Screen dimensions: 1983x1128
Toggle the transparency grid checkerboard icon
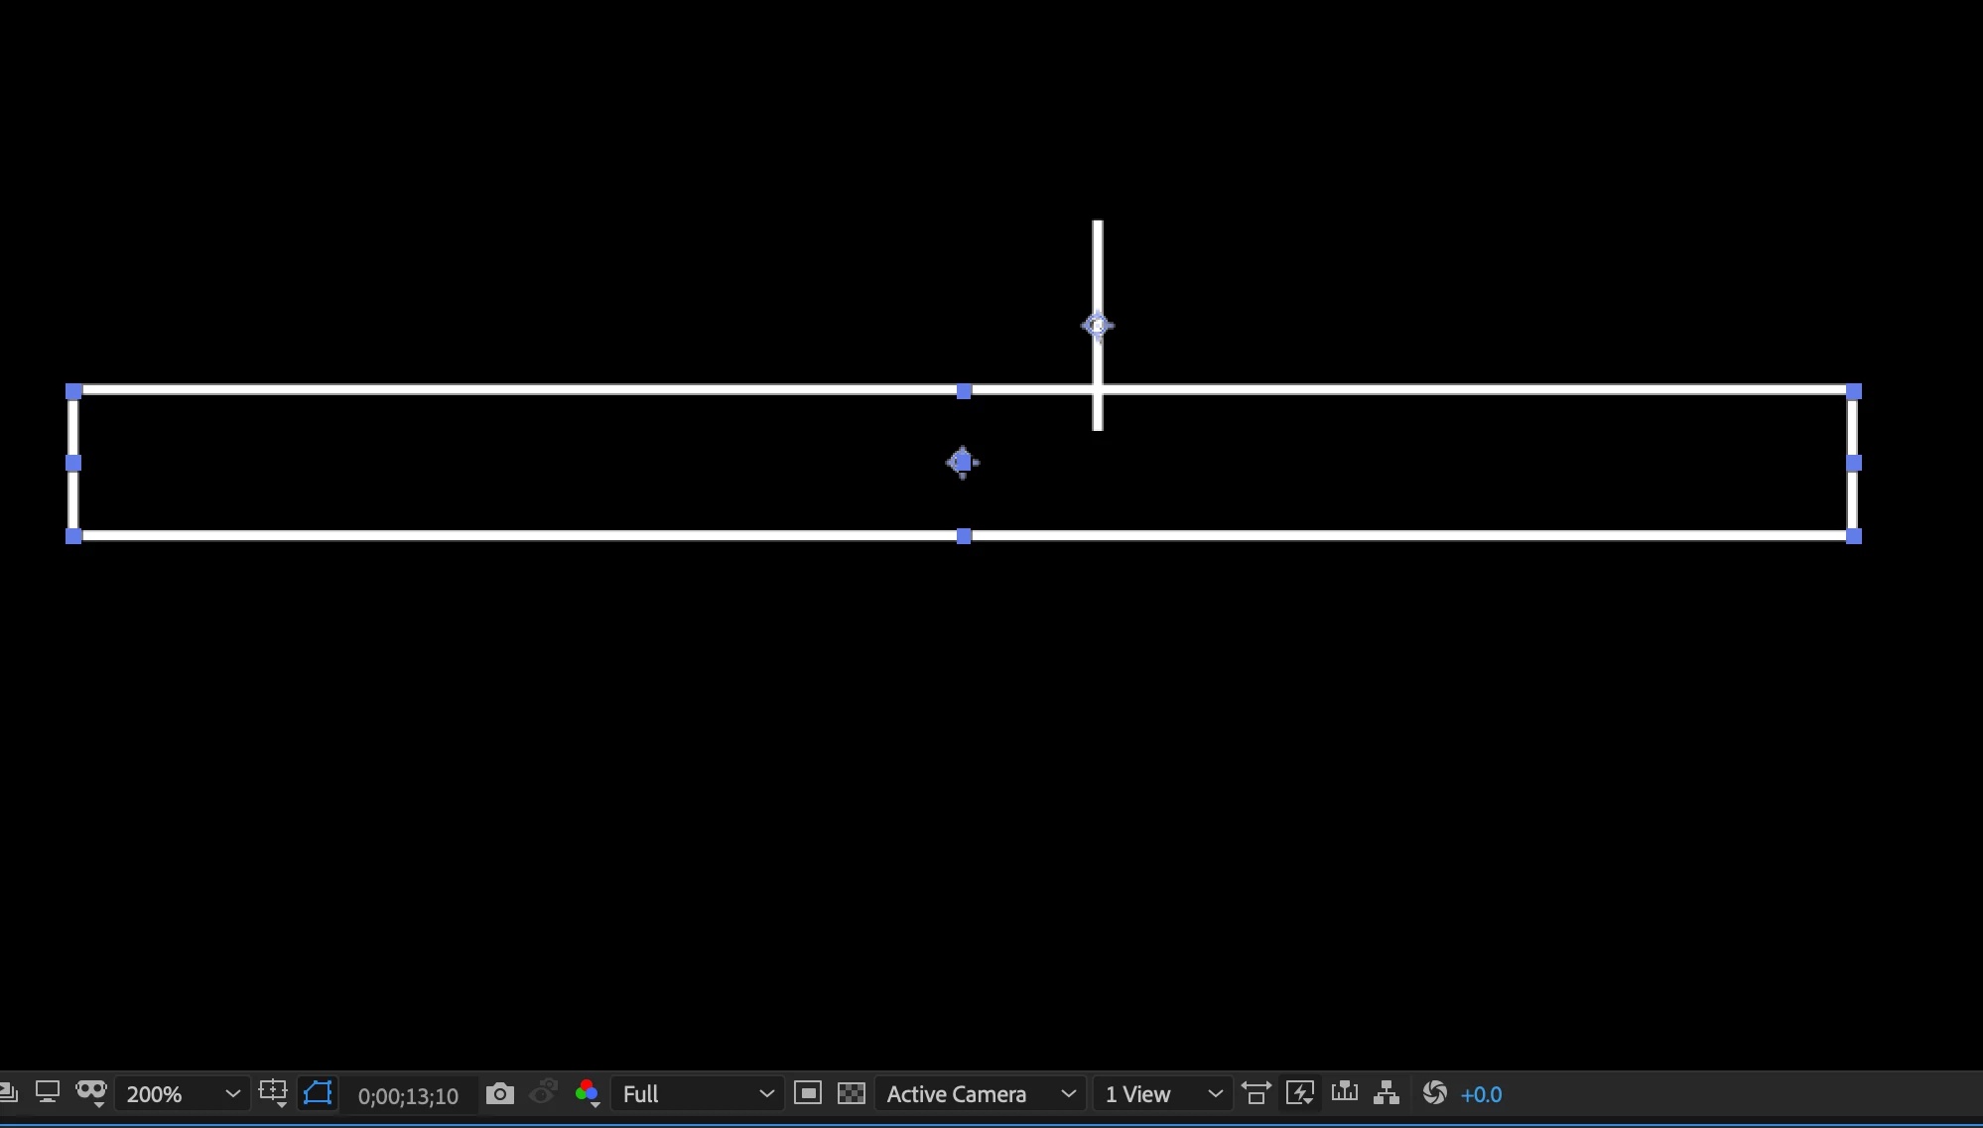tap(852, 1093)
